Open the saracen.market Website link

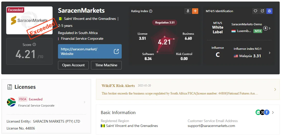[90, 51]
